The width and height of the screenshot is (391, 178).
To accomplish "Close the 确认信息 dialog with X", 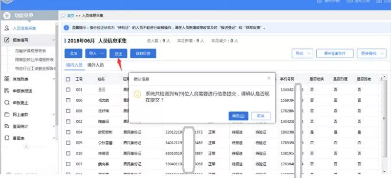I will (x=269, y=78).
